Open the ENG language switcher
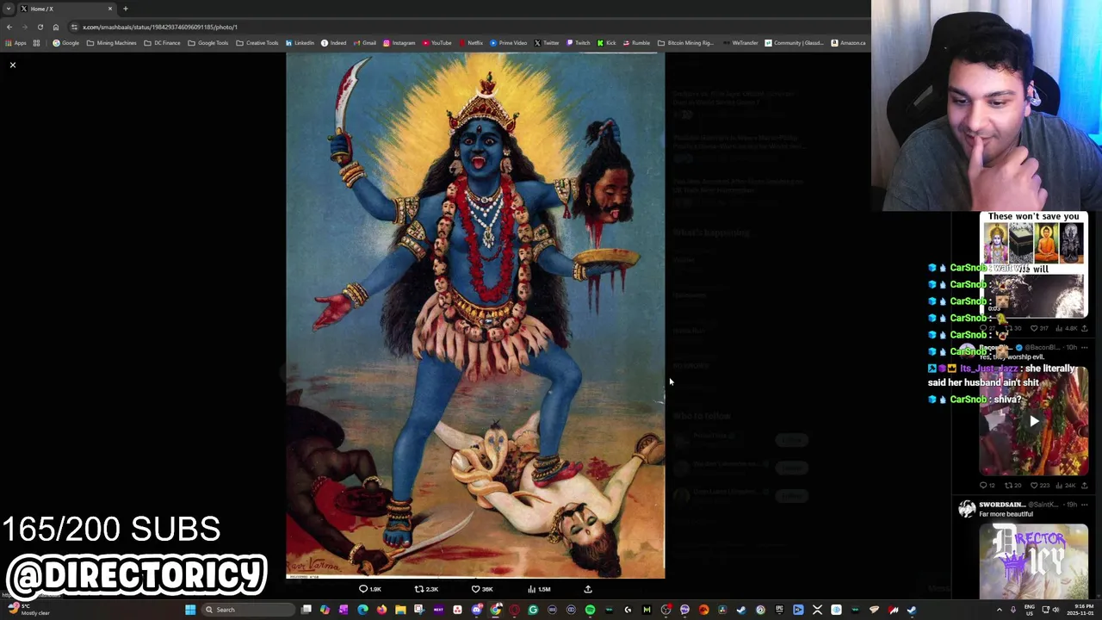 [x=1030, y=610]
